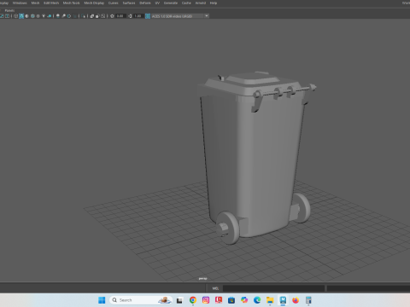This screenshot has height=307, width=410.
Task: Open the Edit Mesh menu
Action: [51, 3]
